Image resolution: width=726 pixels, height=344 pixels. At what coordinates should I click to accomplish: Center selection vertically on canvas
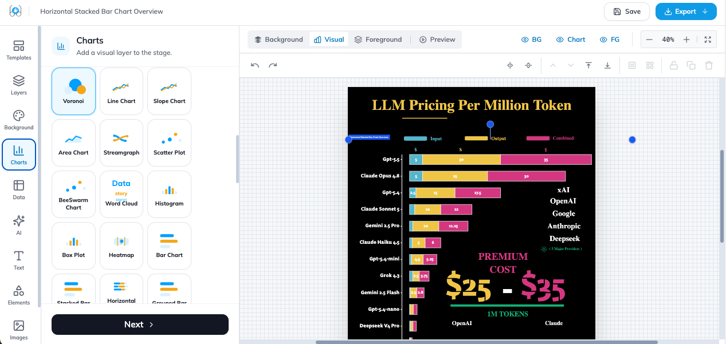(x=528, y=65)
